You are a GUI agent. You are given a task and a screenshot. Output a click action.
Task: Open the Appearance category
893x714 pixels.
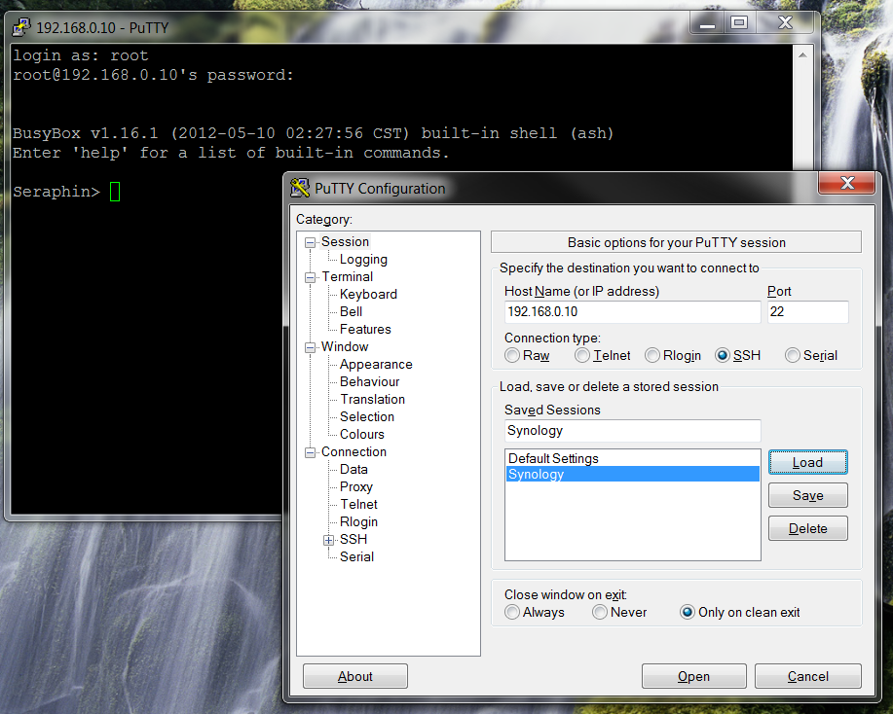click(376, 364)
